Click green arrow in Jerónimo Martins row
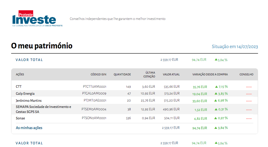268x147 pixels. pos(216,101)
